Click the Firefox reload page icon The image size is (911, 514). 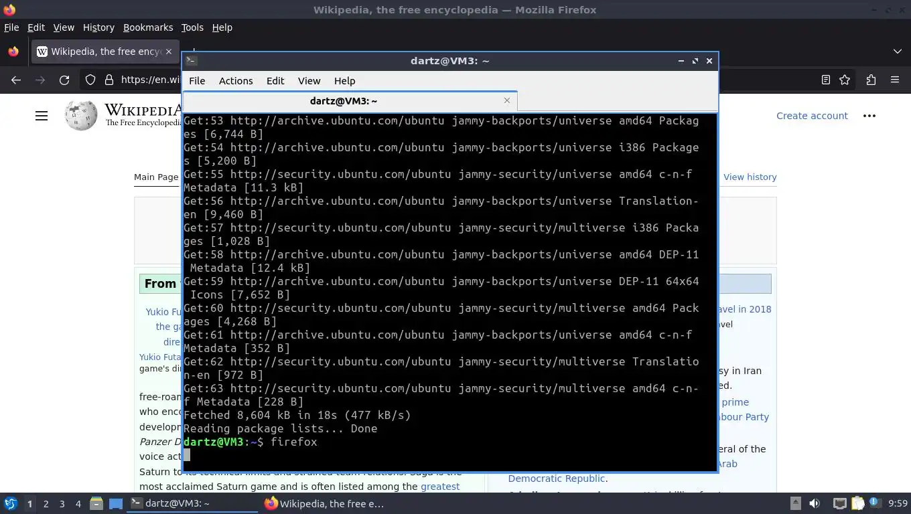64,80
